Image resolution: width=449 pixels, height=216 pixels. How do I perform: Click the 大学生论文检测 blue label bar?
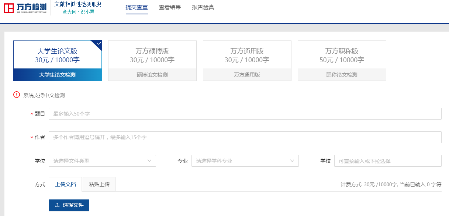(58, 75)
